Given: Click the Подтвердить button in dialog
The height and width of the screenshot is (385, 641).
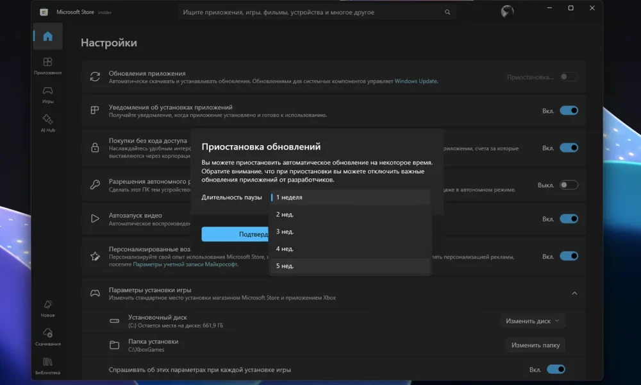Looking at the screenshot, I should click(x=235, y=234).
